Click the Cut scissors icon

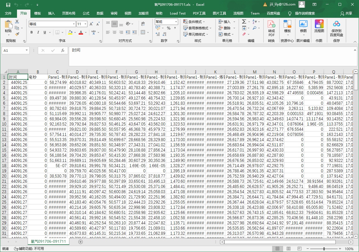coord(17,22)
